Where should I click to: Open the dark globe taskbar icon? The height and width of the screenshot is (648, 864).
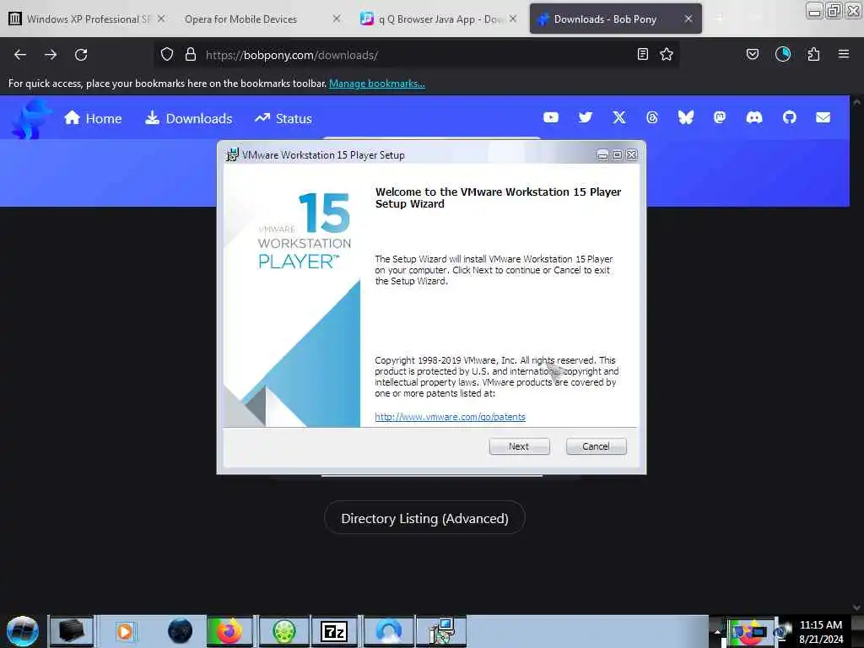point(181,631)
